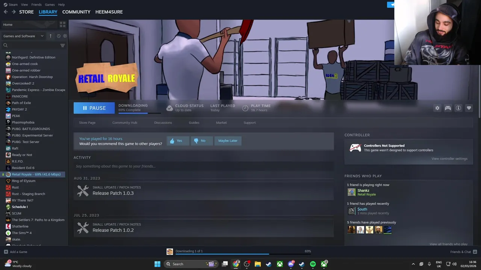Open the View menu
481x270 pixels.
[24, 4]
